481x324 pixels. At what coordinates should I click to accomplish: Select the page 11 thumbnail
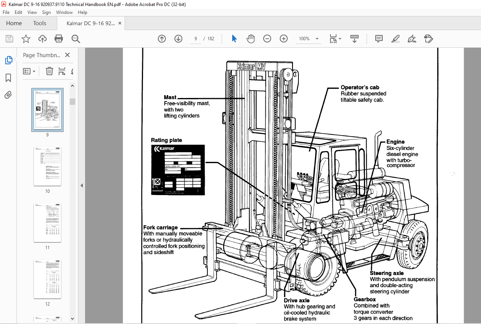tap(47, 223)
